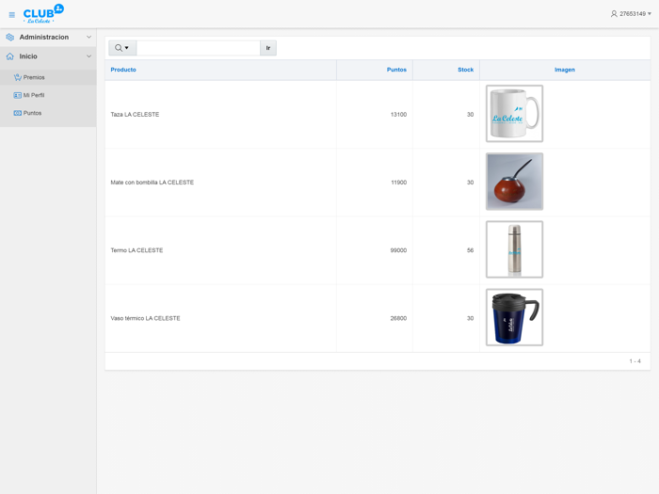Select Mate con bombilla LA CELESTE text

(153, 183)
